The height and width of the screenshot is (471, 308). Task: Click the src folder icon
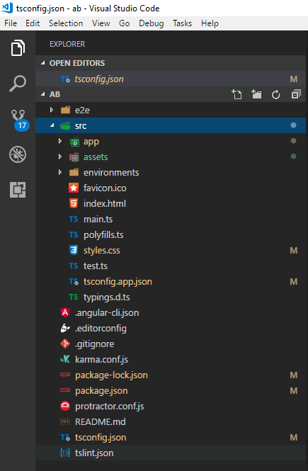(65, 126)
